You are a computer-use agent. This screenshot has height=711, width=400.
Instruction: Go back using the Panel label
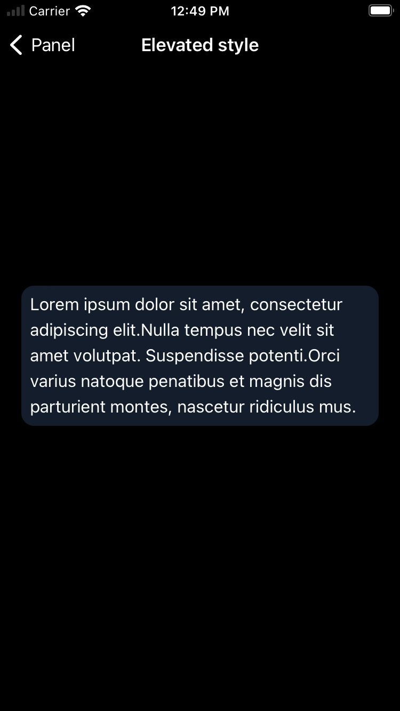tap(53, 45)
